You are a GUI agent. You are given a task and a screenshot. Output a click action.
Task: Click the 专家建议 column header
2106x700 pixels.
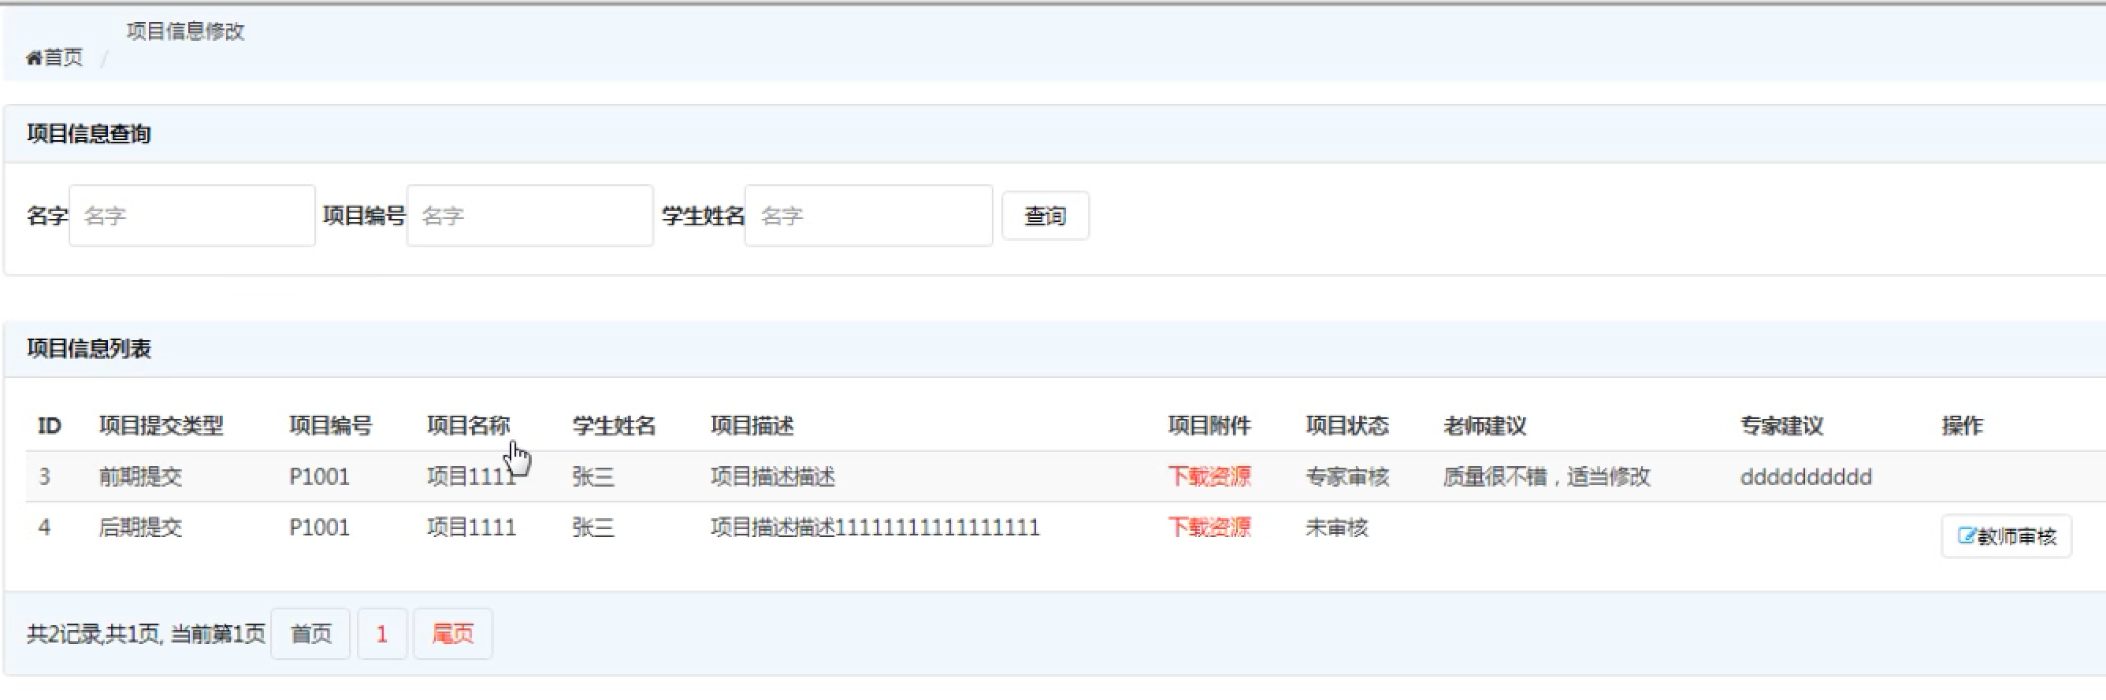tap(1781, 425)
